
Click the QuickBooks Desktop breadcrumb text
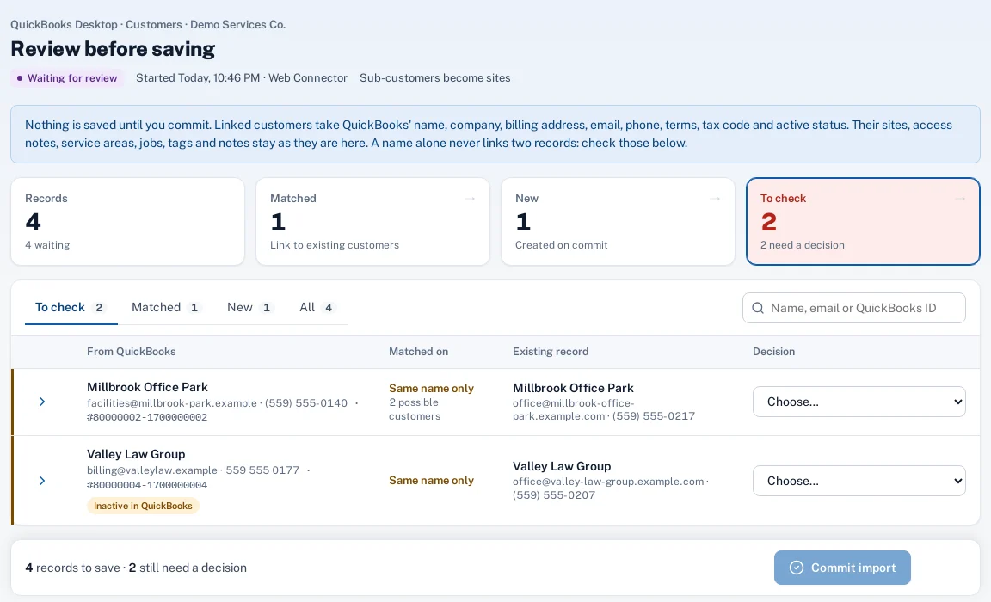click(64, 25)
